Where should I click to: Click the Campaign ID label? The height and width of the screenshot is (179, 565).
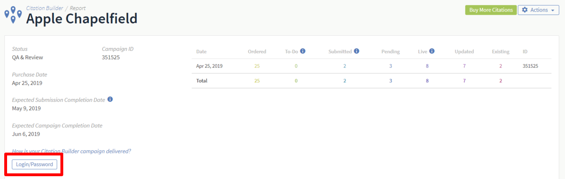click(x=118, y=49)
